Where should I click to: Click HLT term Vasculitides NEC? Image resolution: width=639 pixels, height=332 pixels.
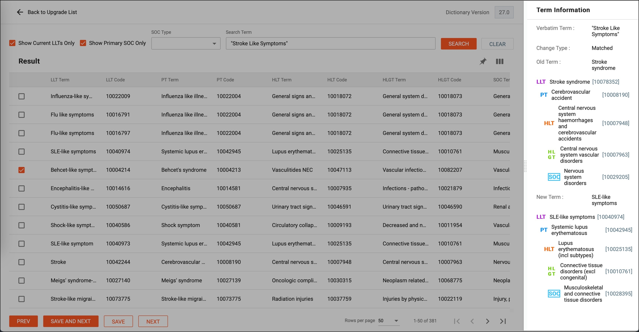tap(292, 170)
